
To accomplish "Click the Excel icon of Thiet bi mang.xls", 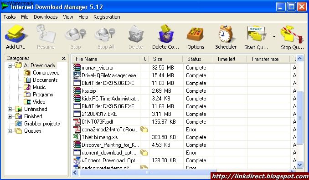I will click(77, 137).
